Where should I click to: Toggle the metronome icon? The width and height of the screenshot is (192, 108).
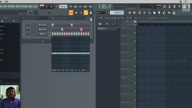click(x=71, y=7)
